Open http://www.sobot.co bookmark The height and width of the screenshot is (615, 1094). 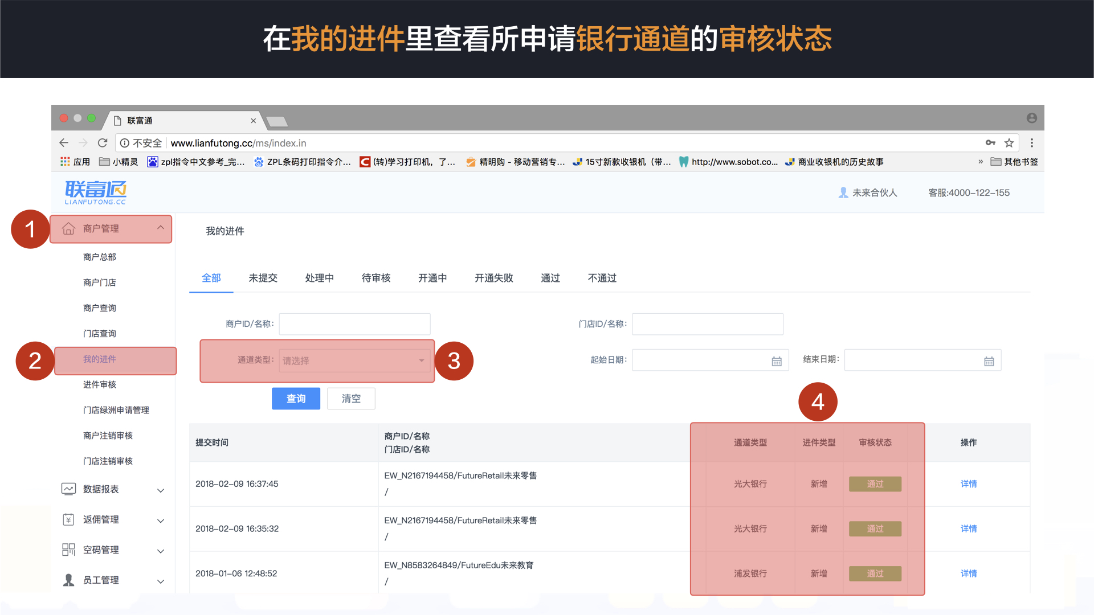pyautogui.click(x=728, y=162)
